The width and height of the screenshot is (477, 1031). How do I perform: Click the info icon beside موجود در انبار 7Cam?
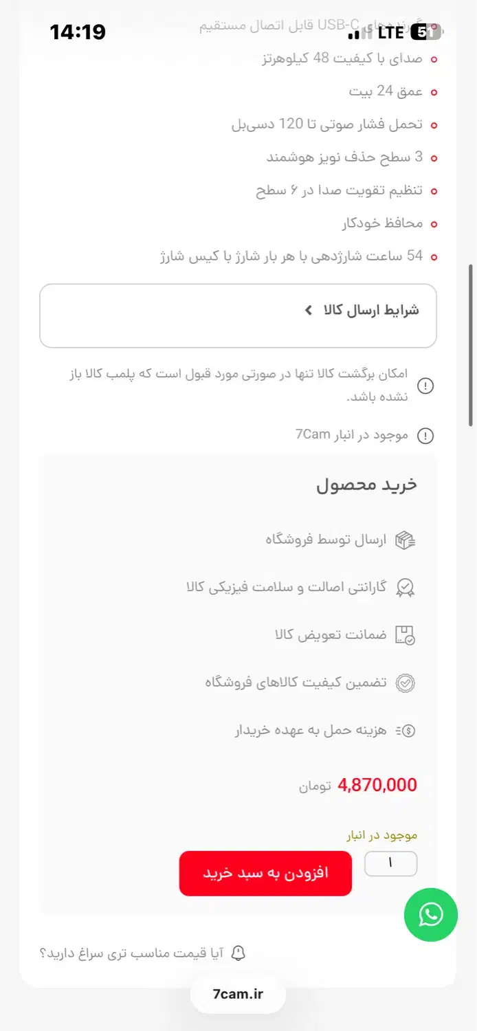[x=425, y=434]
